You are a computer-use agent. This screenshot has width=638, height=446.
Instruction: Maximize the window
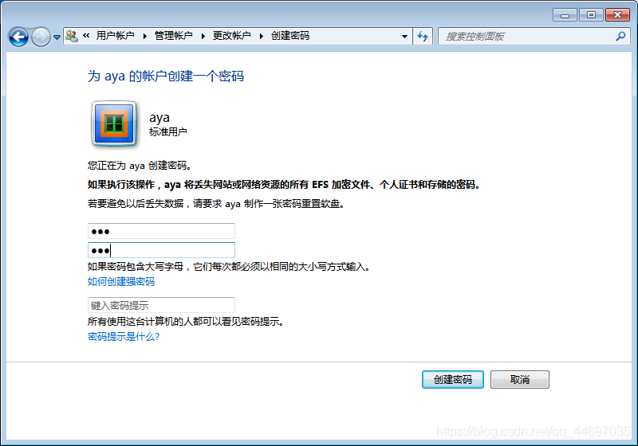591,15
